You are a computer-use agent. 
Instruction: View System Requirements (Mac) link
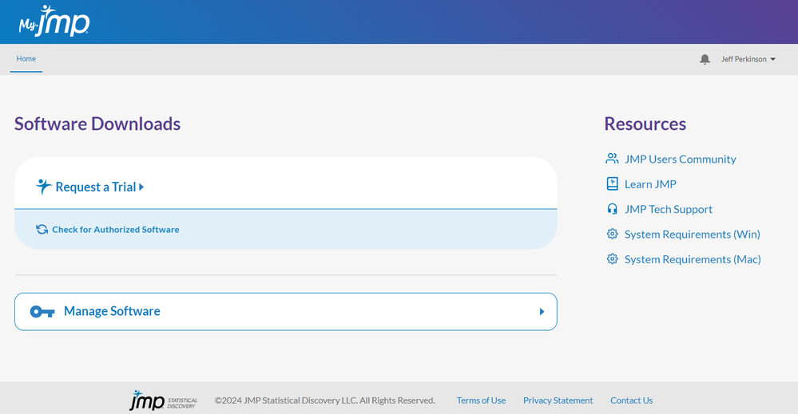point(693,259)
